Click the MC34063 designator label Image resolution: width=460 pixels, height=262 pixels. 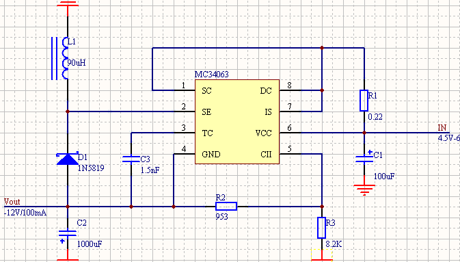pyautogui.click(x=211, y=75)
